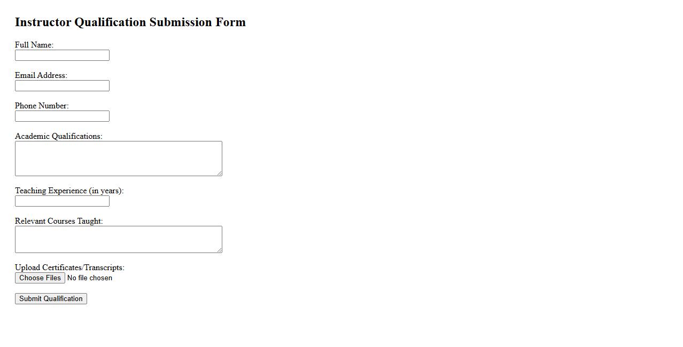Click the 'Full Name:' label
This screenshot has width=683, height=347.
34,45
